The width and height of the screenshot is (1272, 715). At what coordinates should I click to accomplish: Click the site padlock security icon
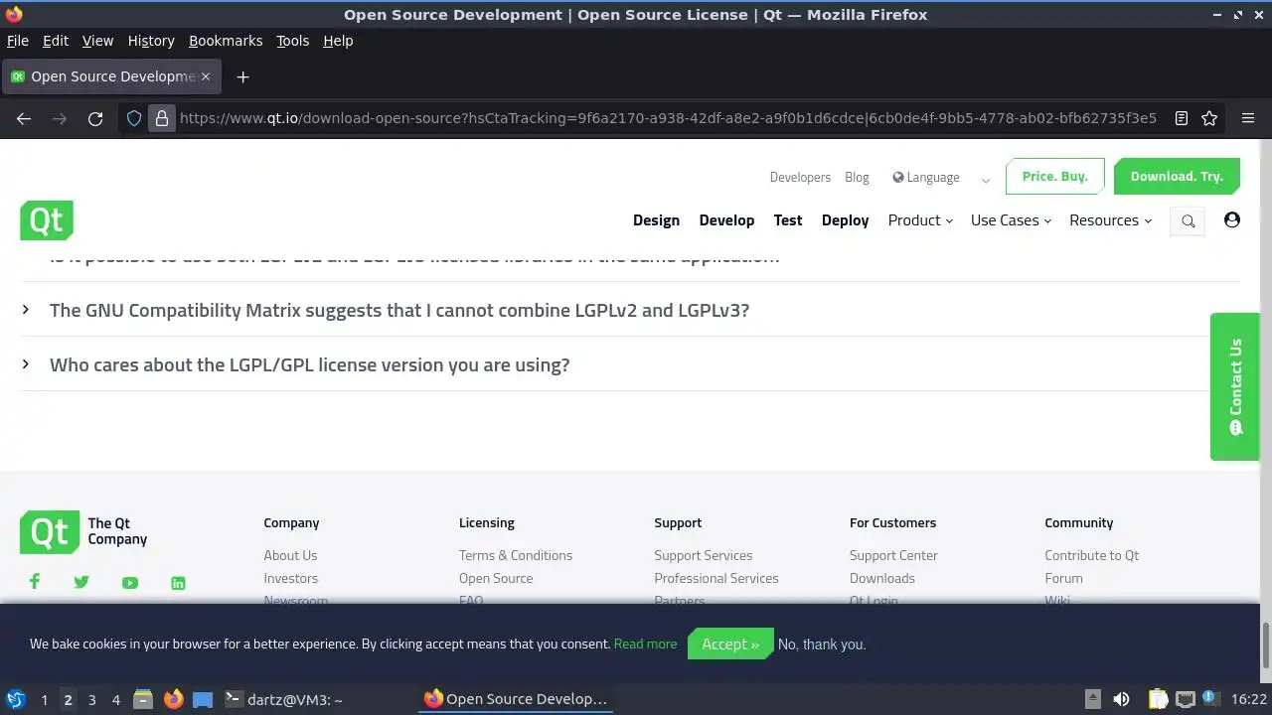162,118
